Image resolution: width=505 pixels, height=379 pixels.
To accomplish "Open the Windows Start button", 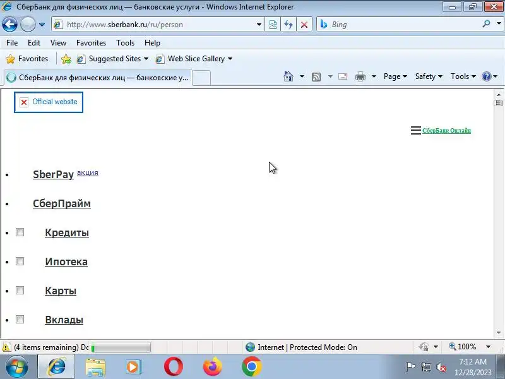I will [x=17, y=367].
